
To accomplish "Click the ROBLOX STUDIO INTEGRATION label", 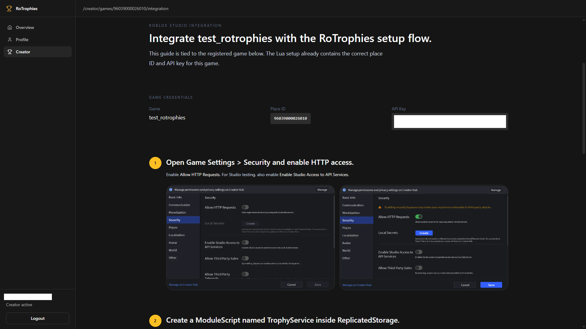I will [185, 26].
